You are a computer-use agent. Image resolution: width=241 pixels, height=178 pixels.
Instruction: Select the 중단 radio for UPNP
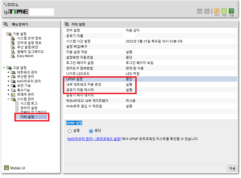pyautogui.click(x=91, y=131)
